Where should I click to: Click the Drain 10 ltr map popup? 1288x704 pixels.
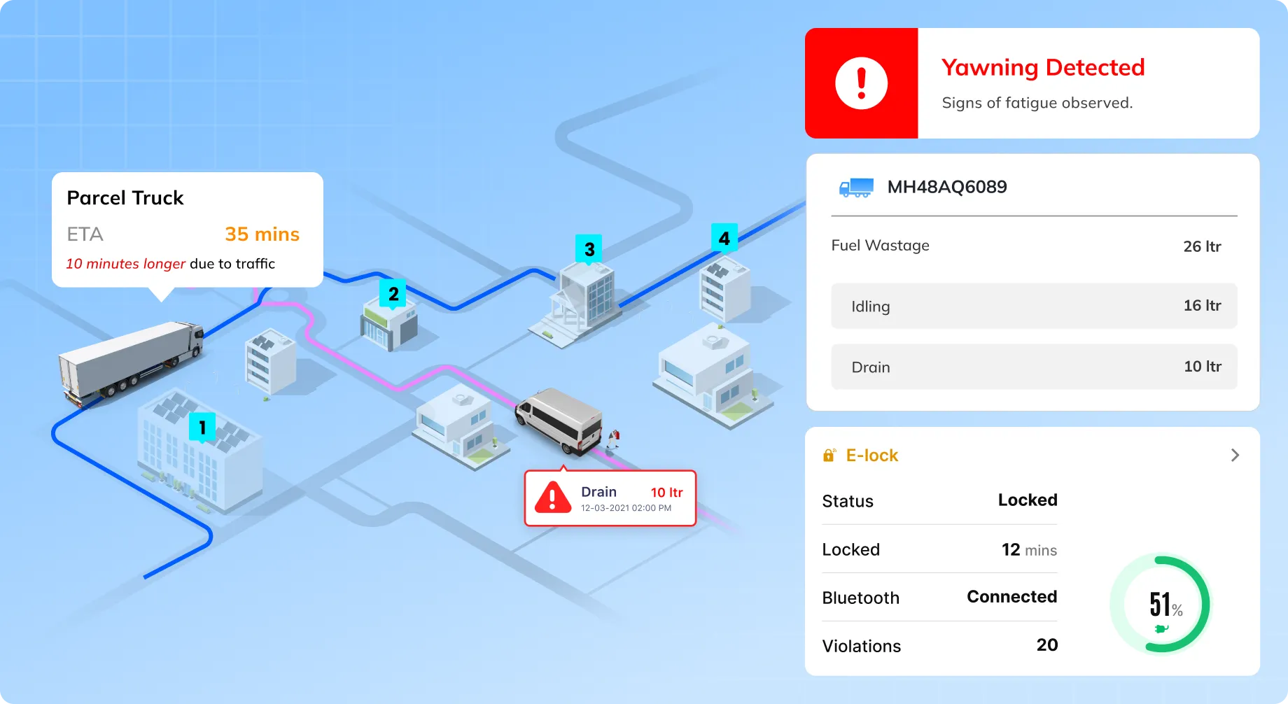[x=610, y=498]
